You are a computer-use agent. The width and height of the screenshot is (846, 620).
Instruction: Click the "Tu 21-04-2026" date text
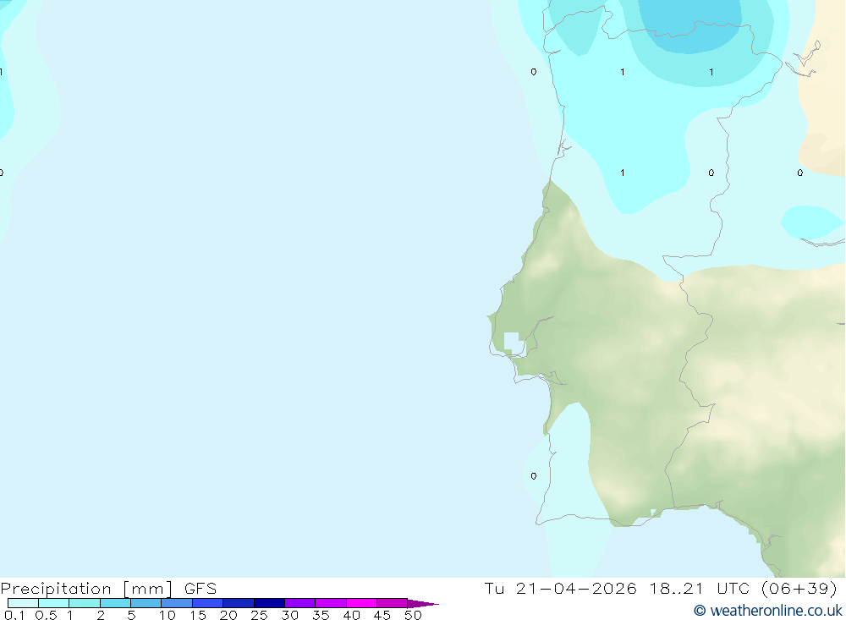560,588
